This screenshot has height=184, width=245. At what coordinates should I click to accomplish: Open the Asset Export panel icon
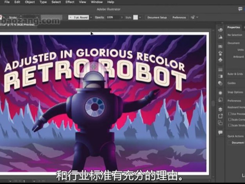click(220, 116)
